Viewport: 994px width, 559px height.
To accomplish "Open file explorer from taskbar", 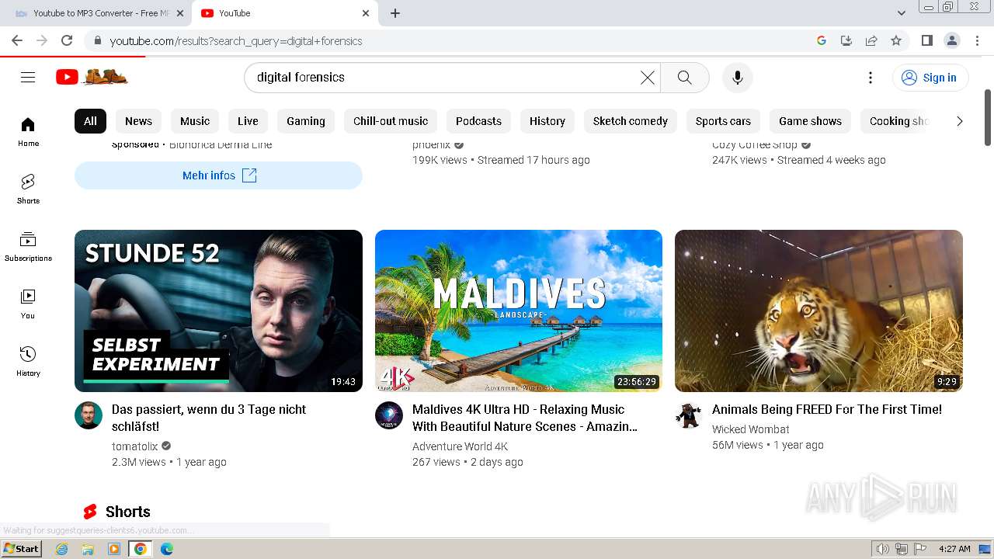I will pyautogui.click(x=88, y=549).
